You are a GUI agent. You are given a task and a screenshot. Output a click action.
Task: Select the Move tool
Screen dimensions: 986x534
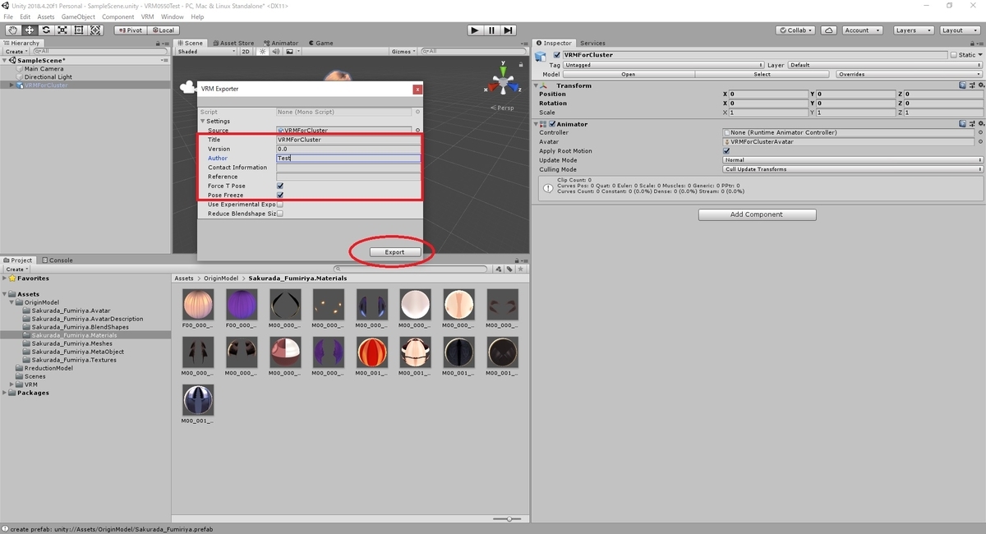(x=30, y=30)
